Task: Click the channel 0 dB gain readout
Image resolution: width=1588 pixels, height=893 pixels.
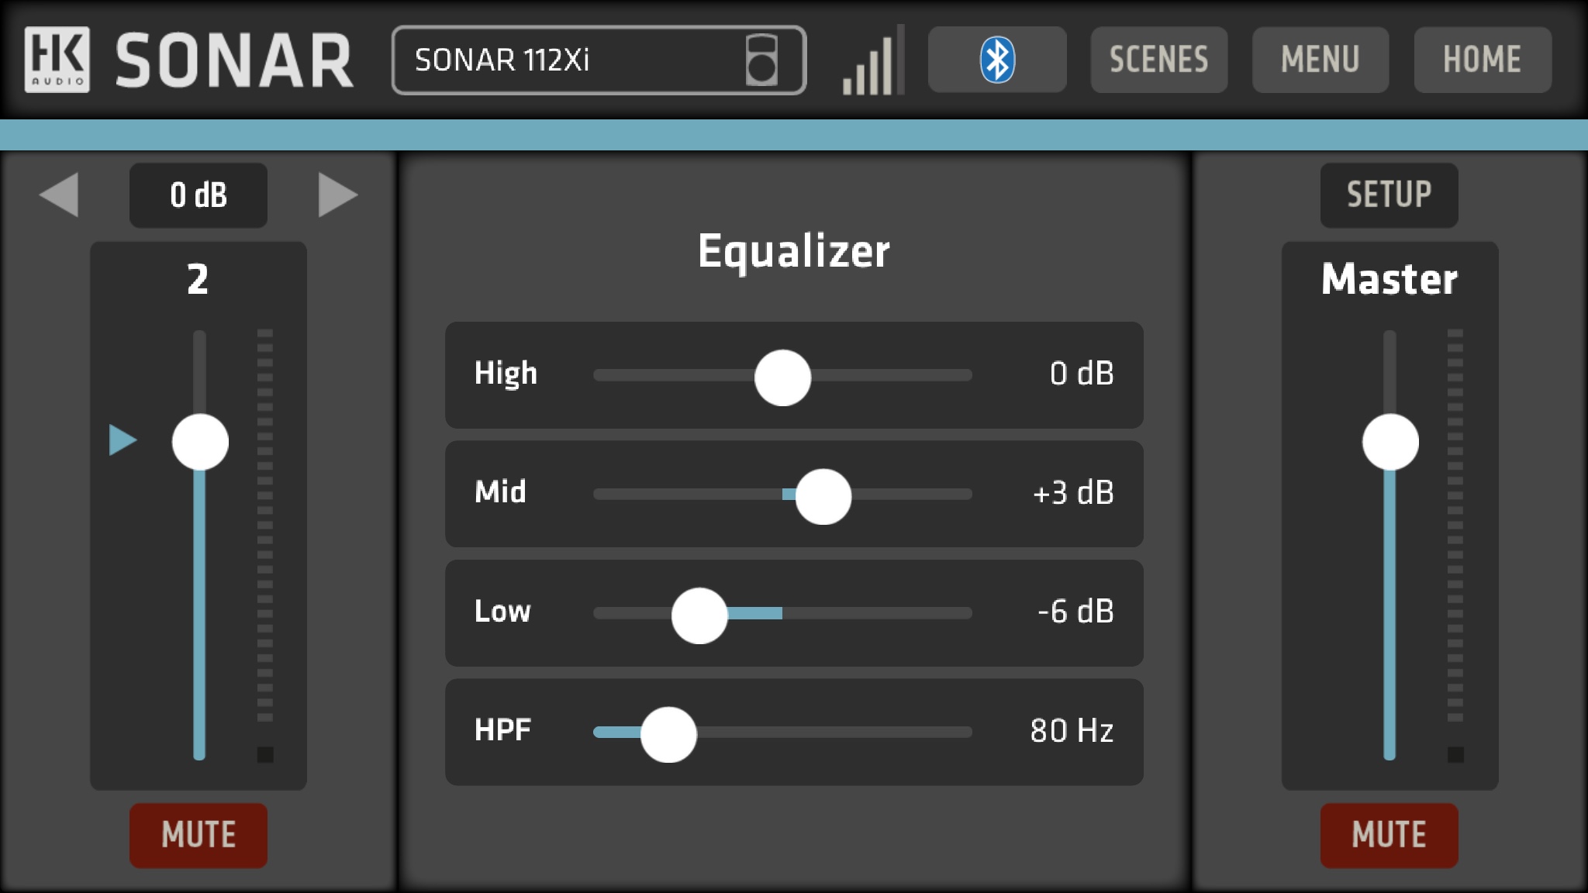Action: (x=198, y=195)
